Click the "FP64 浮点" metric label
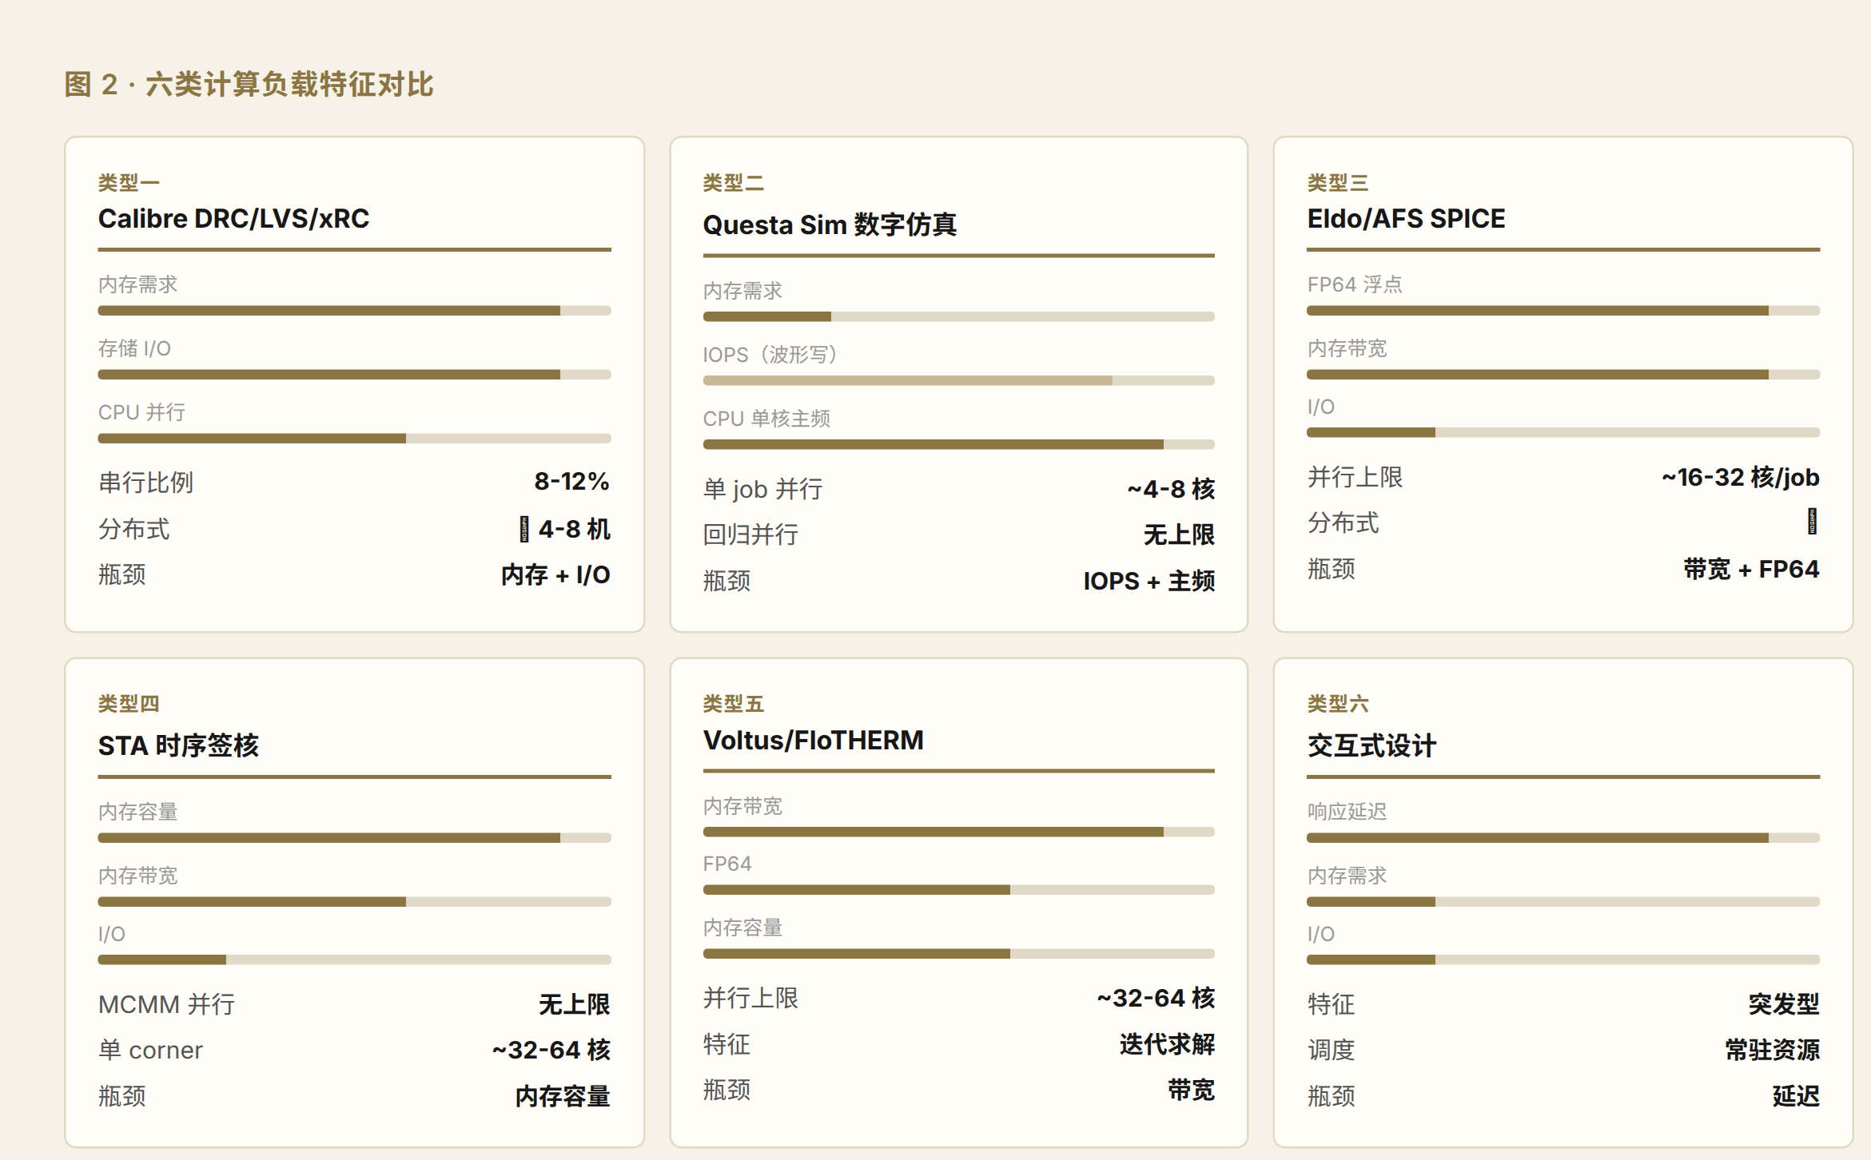The height and width of the screenshot is (1160, 1871). [x=1355, y=284]
